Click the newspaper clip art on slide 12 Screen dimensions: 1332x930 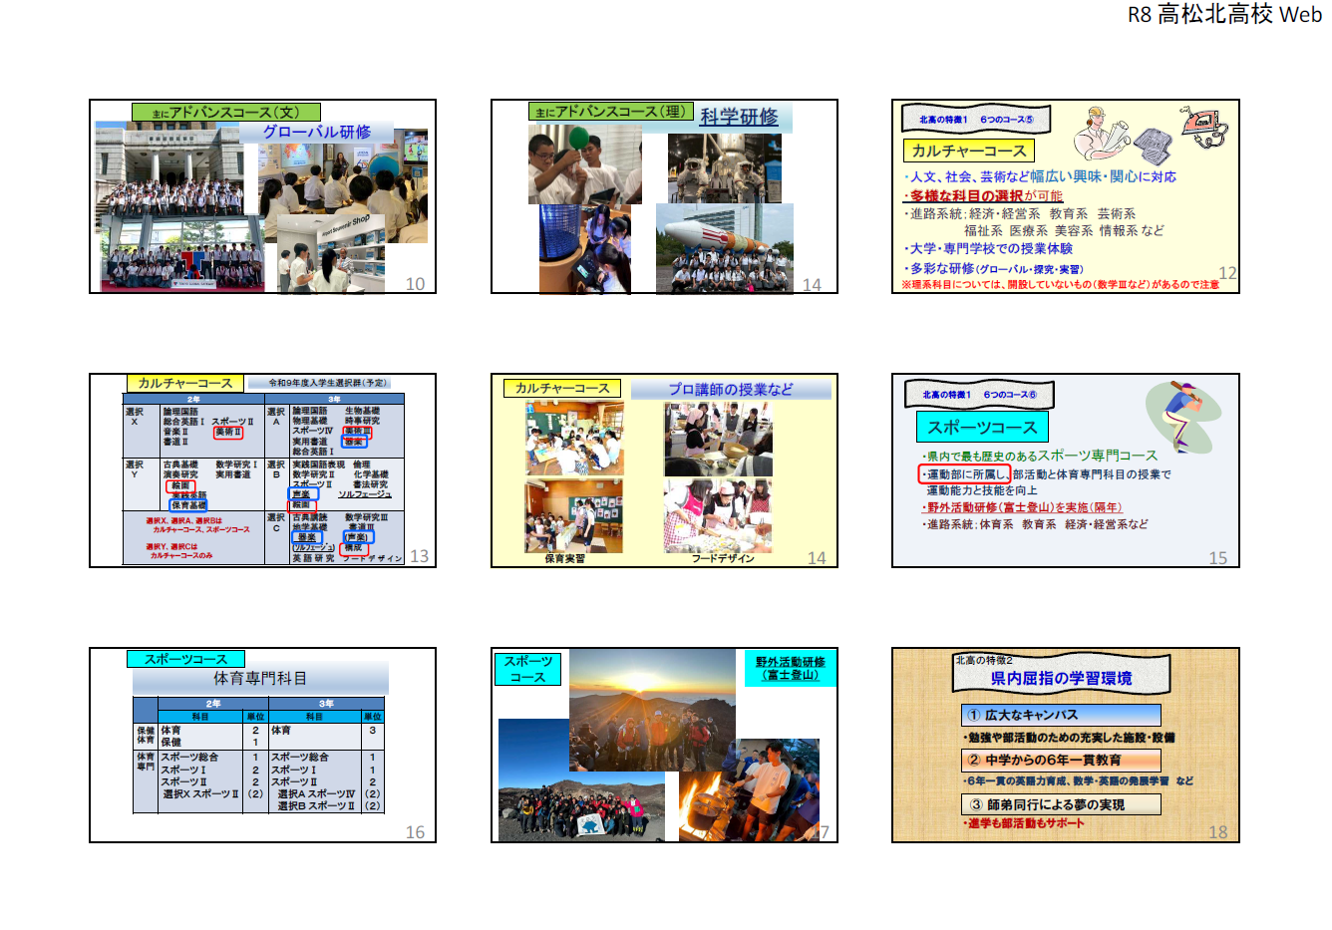click(x=1155, y=147)
